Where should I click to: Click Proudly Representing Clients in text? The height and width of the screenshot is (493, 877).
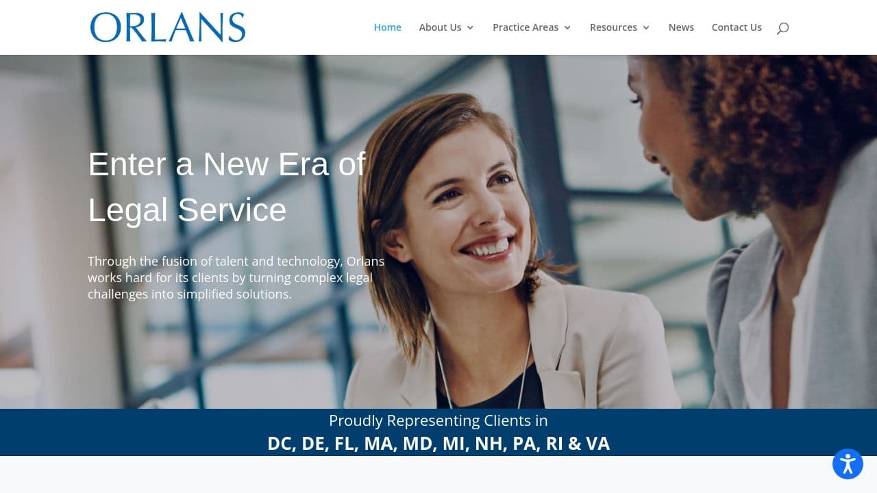[438, 420]
